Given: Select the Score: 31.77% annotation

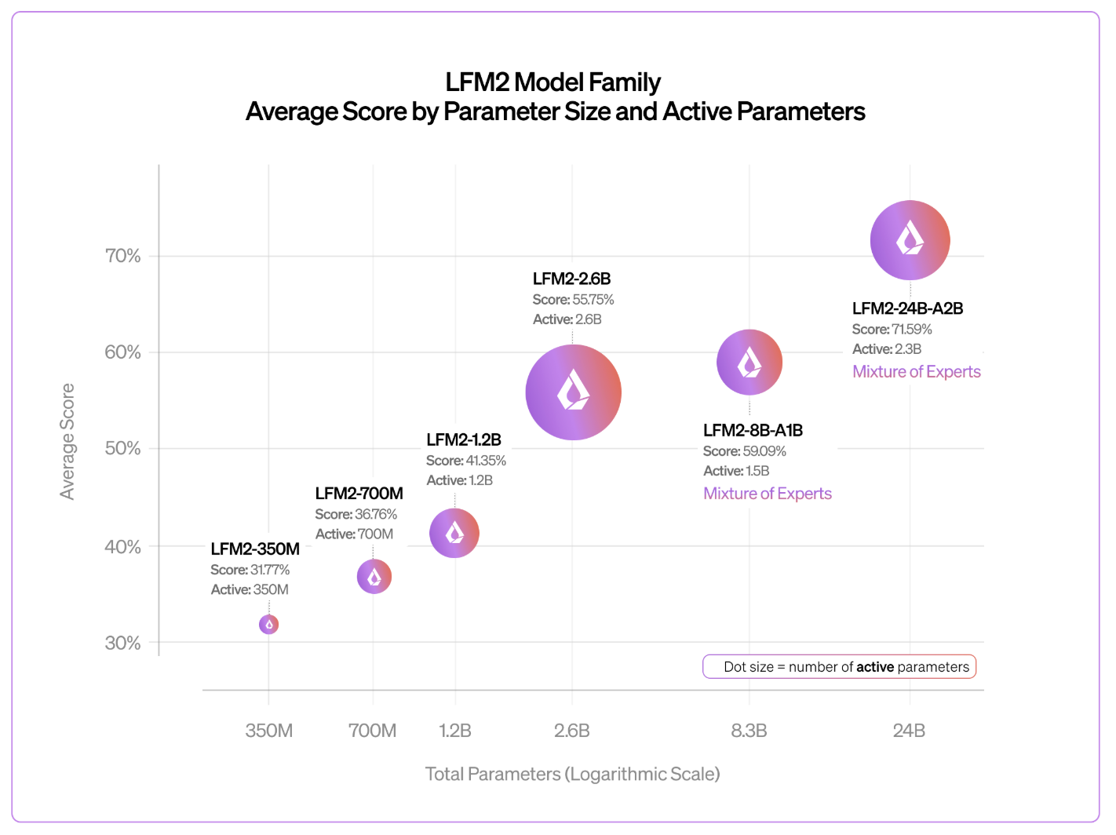Looking at the screenshot, I should click(250, 570).
